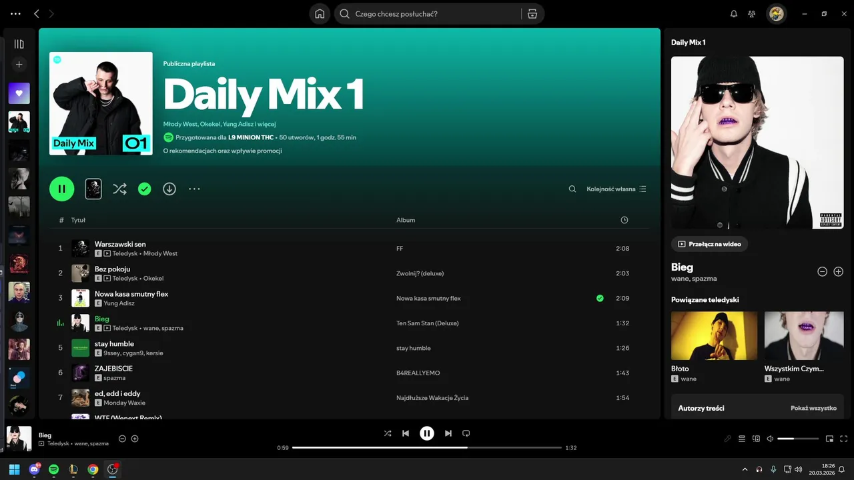
Task: Skip to the previous track
Action: (406, 433)
